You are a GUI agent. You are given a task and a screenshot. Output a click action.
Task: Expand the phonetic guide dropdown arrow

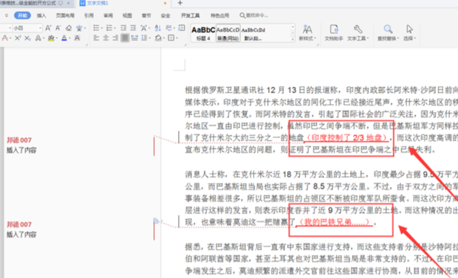pyautogui.click(x=85, y=28)
